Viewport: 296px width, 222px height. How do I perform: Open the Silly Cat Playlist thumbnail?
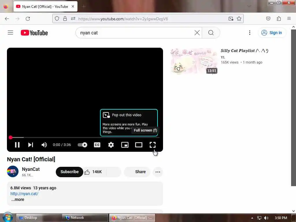pos(194,61)
